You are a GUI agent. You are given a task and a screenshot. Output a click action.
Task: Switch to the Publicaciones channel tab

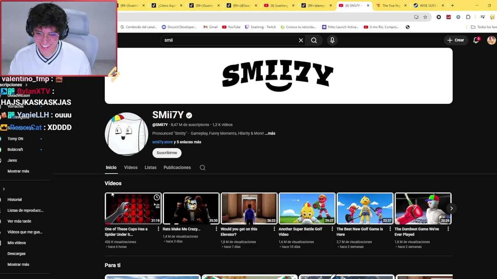[177, 168]
